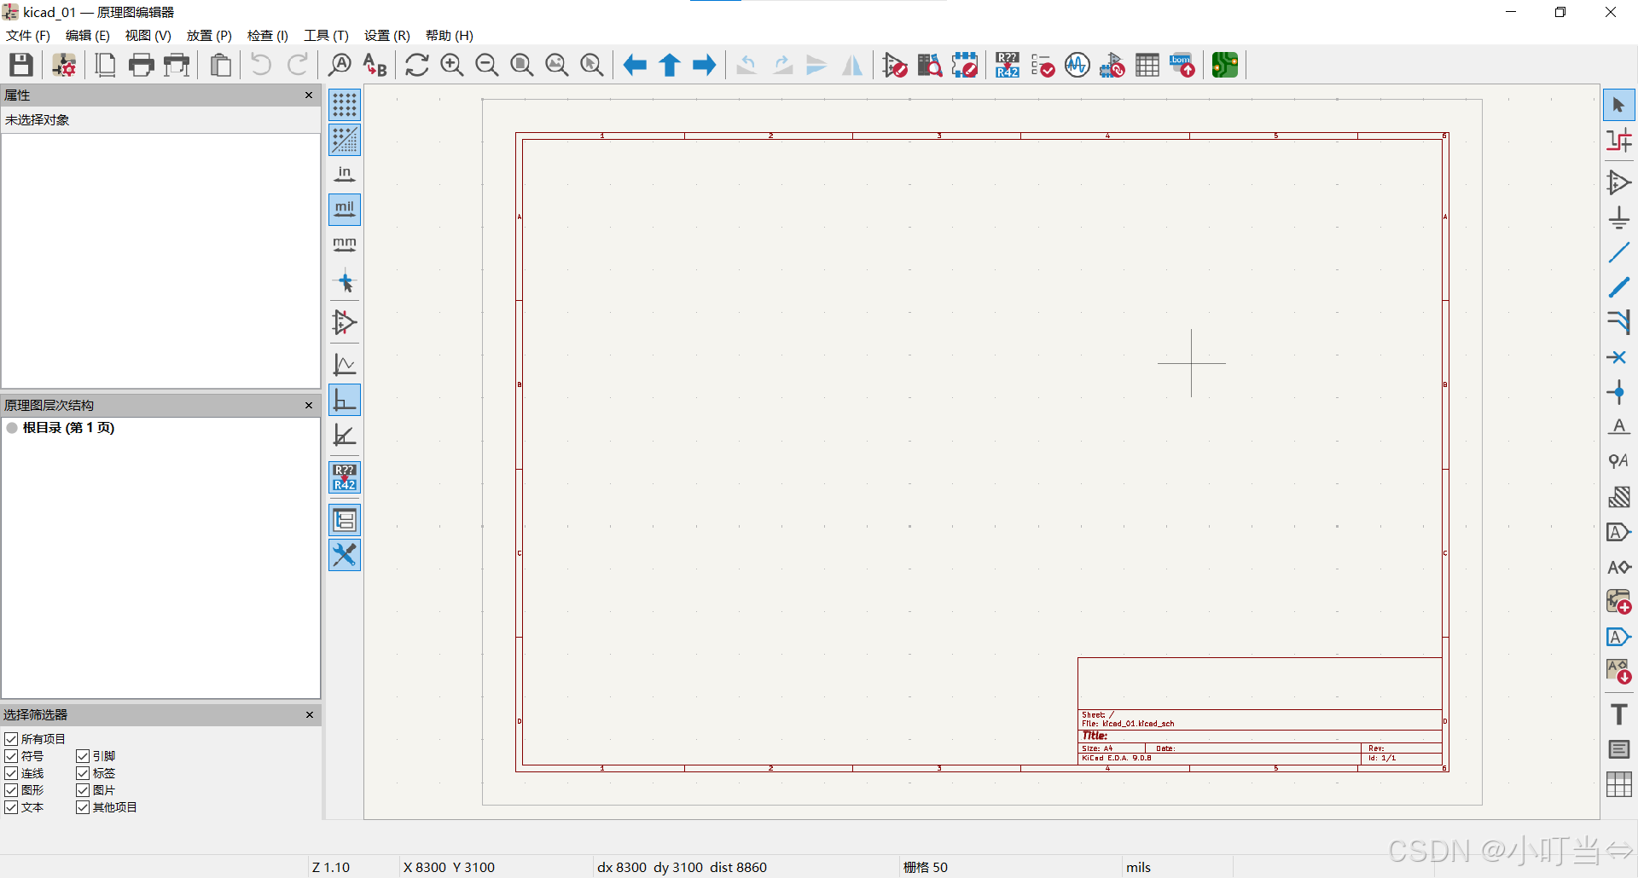1638x878 pixels.
Task: Open the Footprint Editor icon
Action: (965, 65)
